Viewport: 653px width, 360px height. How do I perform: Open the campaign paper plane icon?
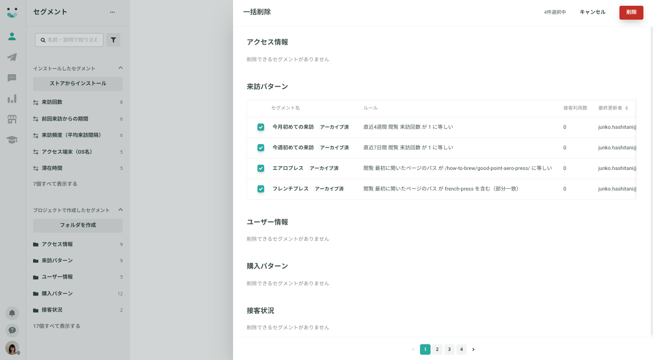(12, 57)
